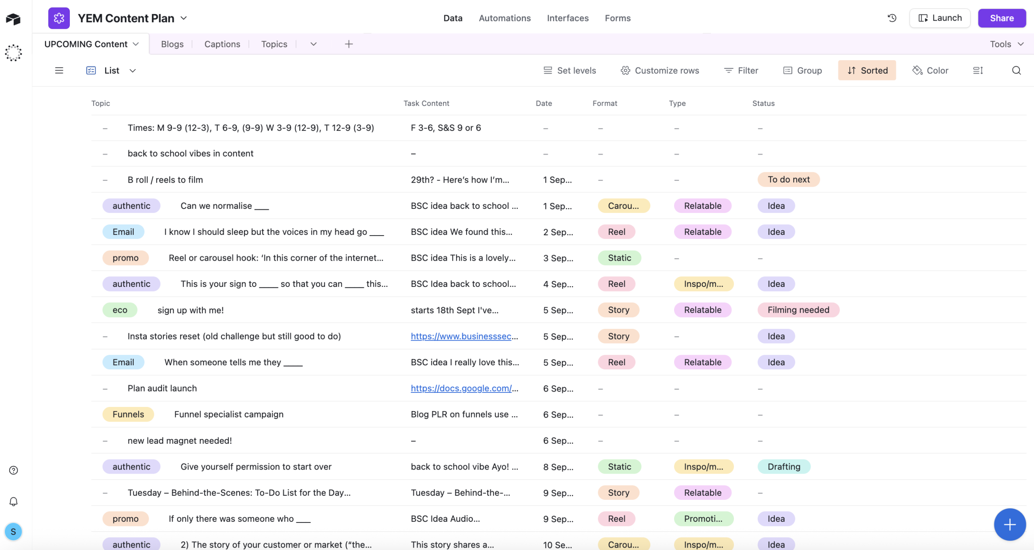The width and height of the screenshot is (1034, 550).
Task: Click 'Funnel specialist campaign' record title
Action: (229, 414)
